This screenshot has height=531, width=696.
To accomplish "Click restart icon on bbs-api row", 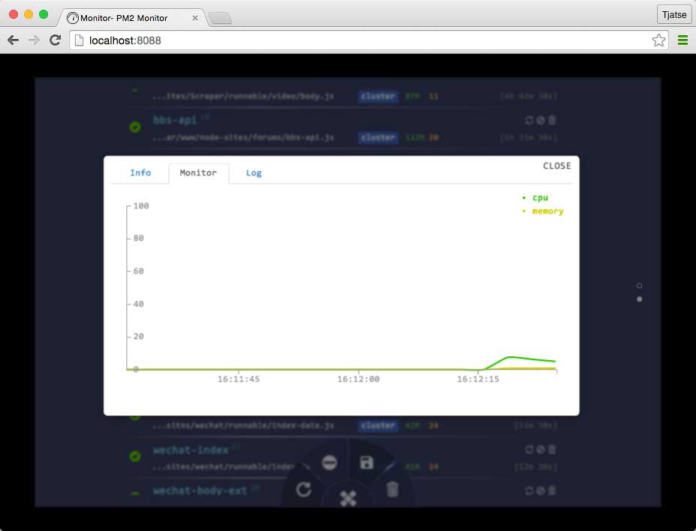I will click(x=529, y=120).
